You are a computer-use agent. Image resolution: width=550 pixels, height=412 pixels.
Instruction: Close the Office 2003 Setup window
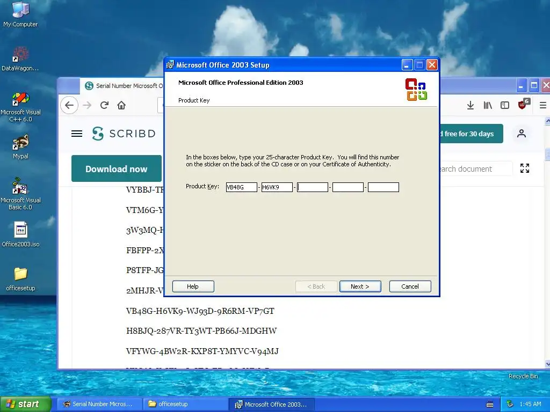(x=432, y=65)
